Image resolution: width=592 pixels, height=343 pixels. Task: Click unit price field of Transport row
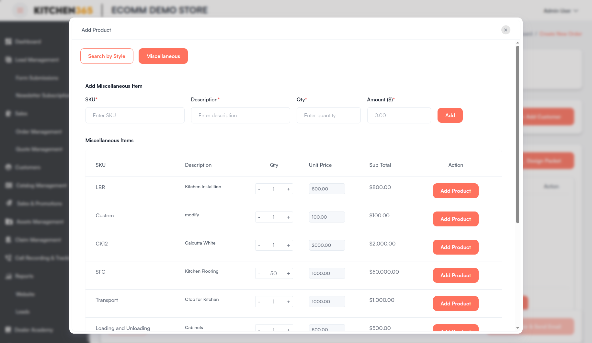[x=327, y=302]
